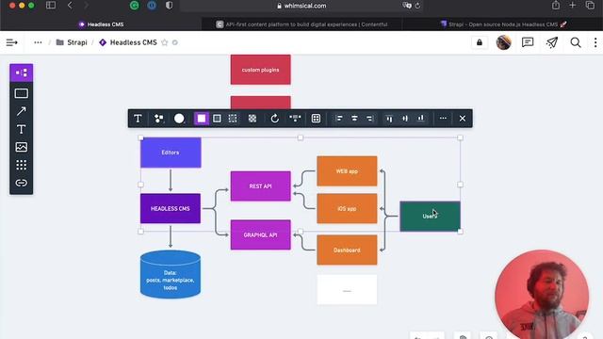Select the custom plugins box

tap(261, 70)
